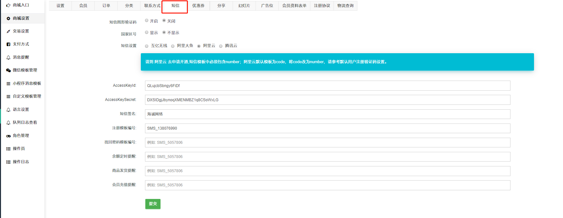563x218 pixels.
Task: Select the 阿里大鱼 radio option
Action: click(173, 46)
